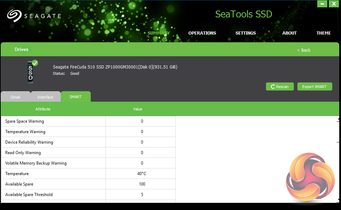The width and height of the screenshot is (341, 210).
Task: Click the Value column header
Action: click(138, 109)
